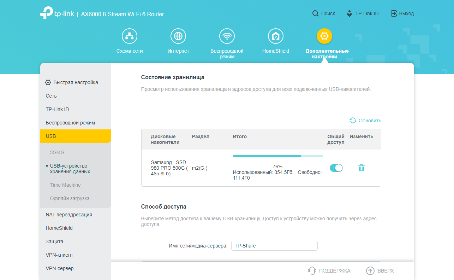Image resolution: width=454 pixels, height=280 pixels.
Task: Click the Поиск text in header
Action: point(328,13)
